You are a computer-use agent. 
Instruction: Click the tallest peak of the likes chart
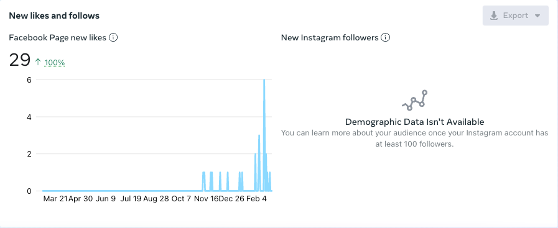pyautogui.click(x=264, y=80)
